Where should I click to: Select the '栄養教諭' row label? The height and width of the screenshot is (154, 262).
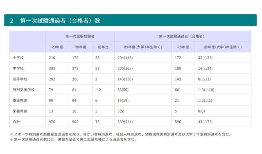(x=20, y=111)
